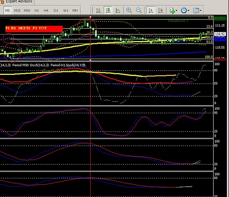Image resolution: width=229 pixels, height=197 pixels.
Task: Select the M5 timeframe button
Action: point(8,11)
